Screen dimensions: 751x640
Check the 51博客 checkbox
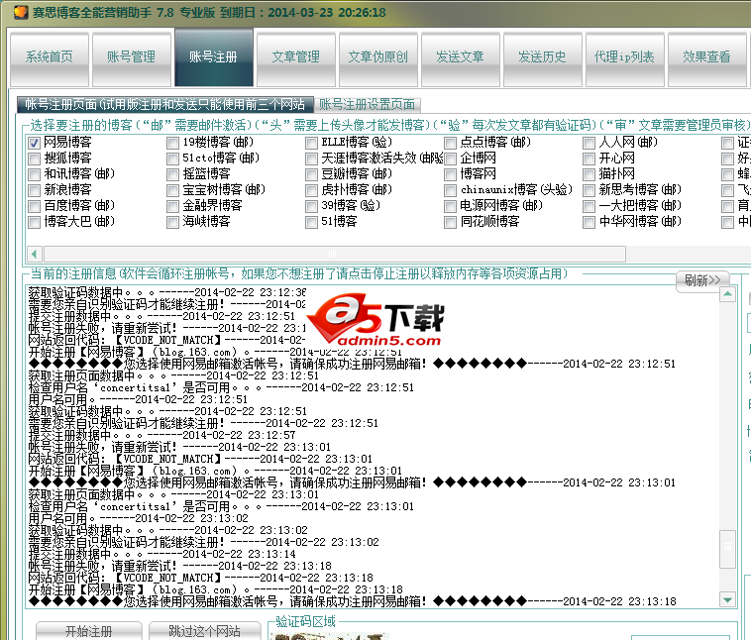[311, 222]
